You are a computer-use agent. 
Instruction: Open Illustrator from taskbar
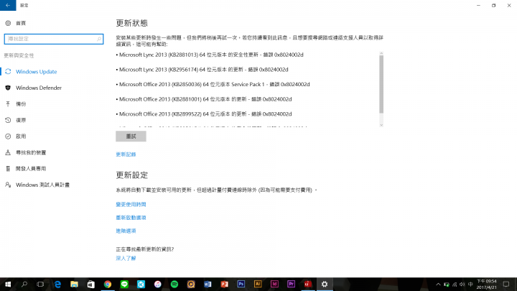point(258,284)
